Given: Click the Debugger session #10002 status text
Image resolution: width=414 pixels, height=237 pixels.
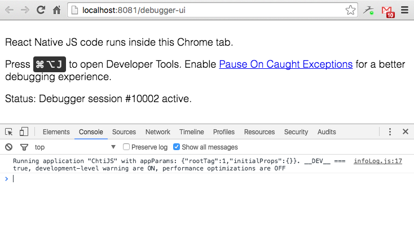Looking at the screenshot, I should coord(98,99).
